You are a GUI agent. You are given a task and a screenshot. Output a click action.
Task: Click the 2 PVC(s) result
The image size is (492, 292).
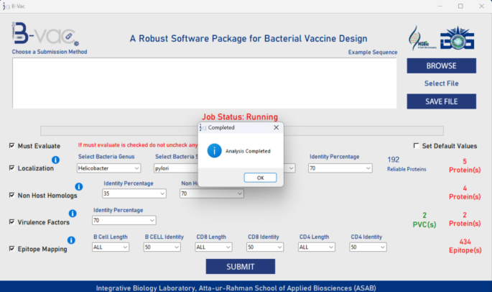coord(424,219)
